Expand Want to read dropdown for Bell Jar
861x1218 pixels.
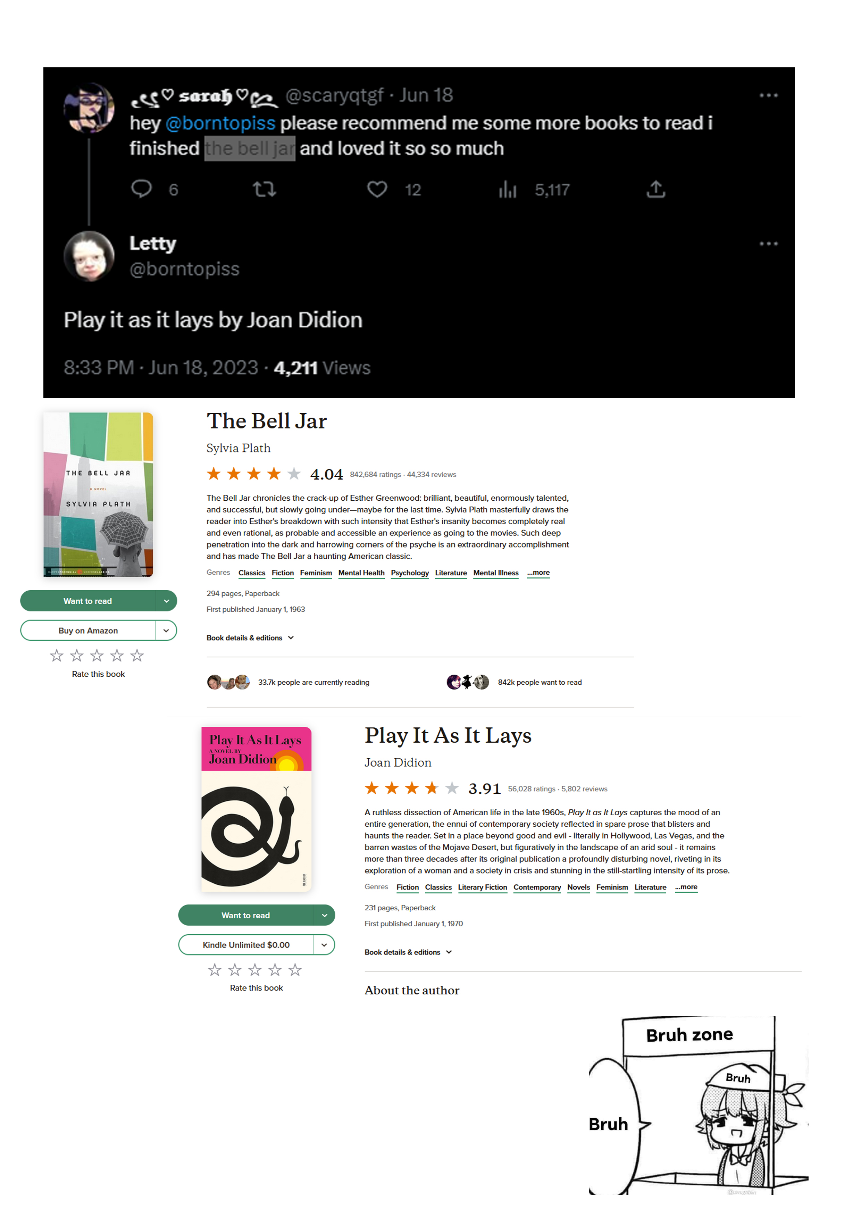[x=167, y=601]
